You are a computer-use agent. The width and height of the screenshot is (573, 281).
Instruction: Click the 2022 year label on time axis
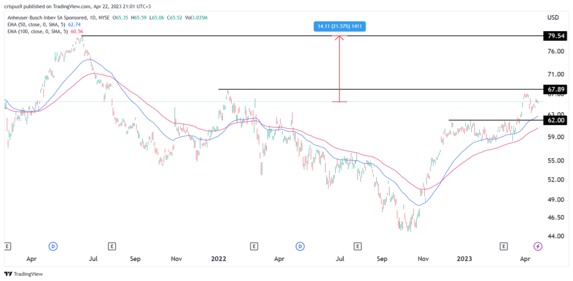219,259
